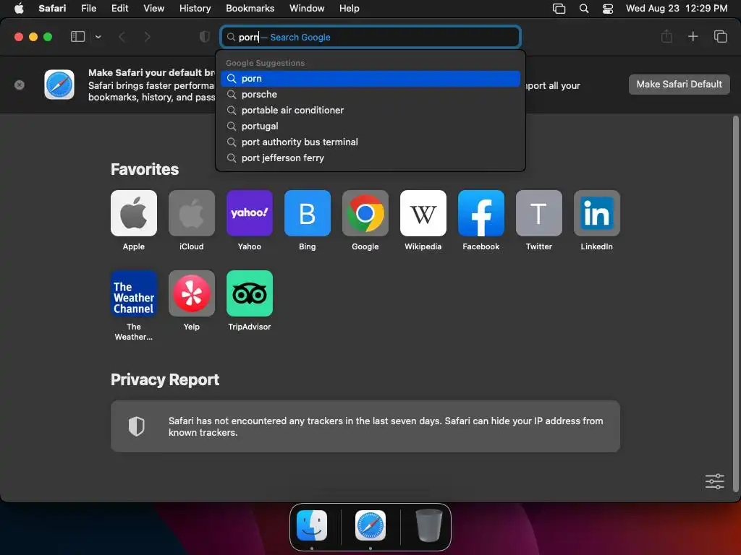The image size is (741, 555).
Task: Open Control Center in menu bar
Action: pos(608,9)
